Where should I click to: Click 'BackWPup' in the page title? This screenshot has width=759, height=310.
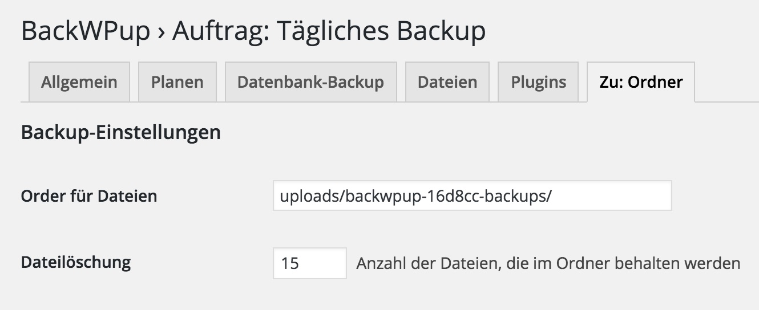pos(86,31)
